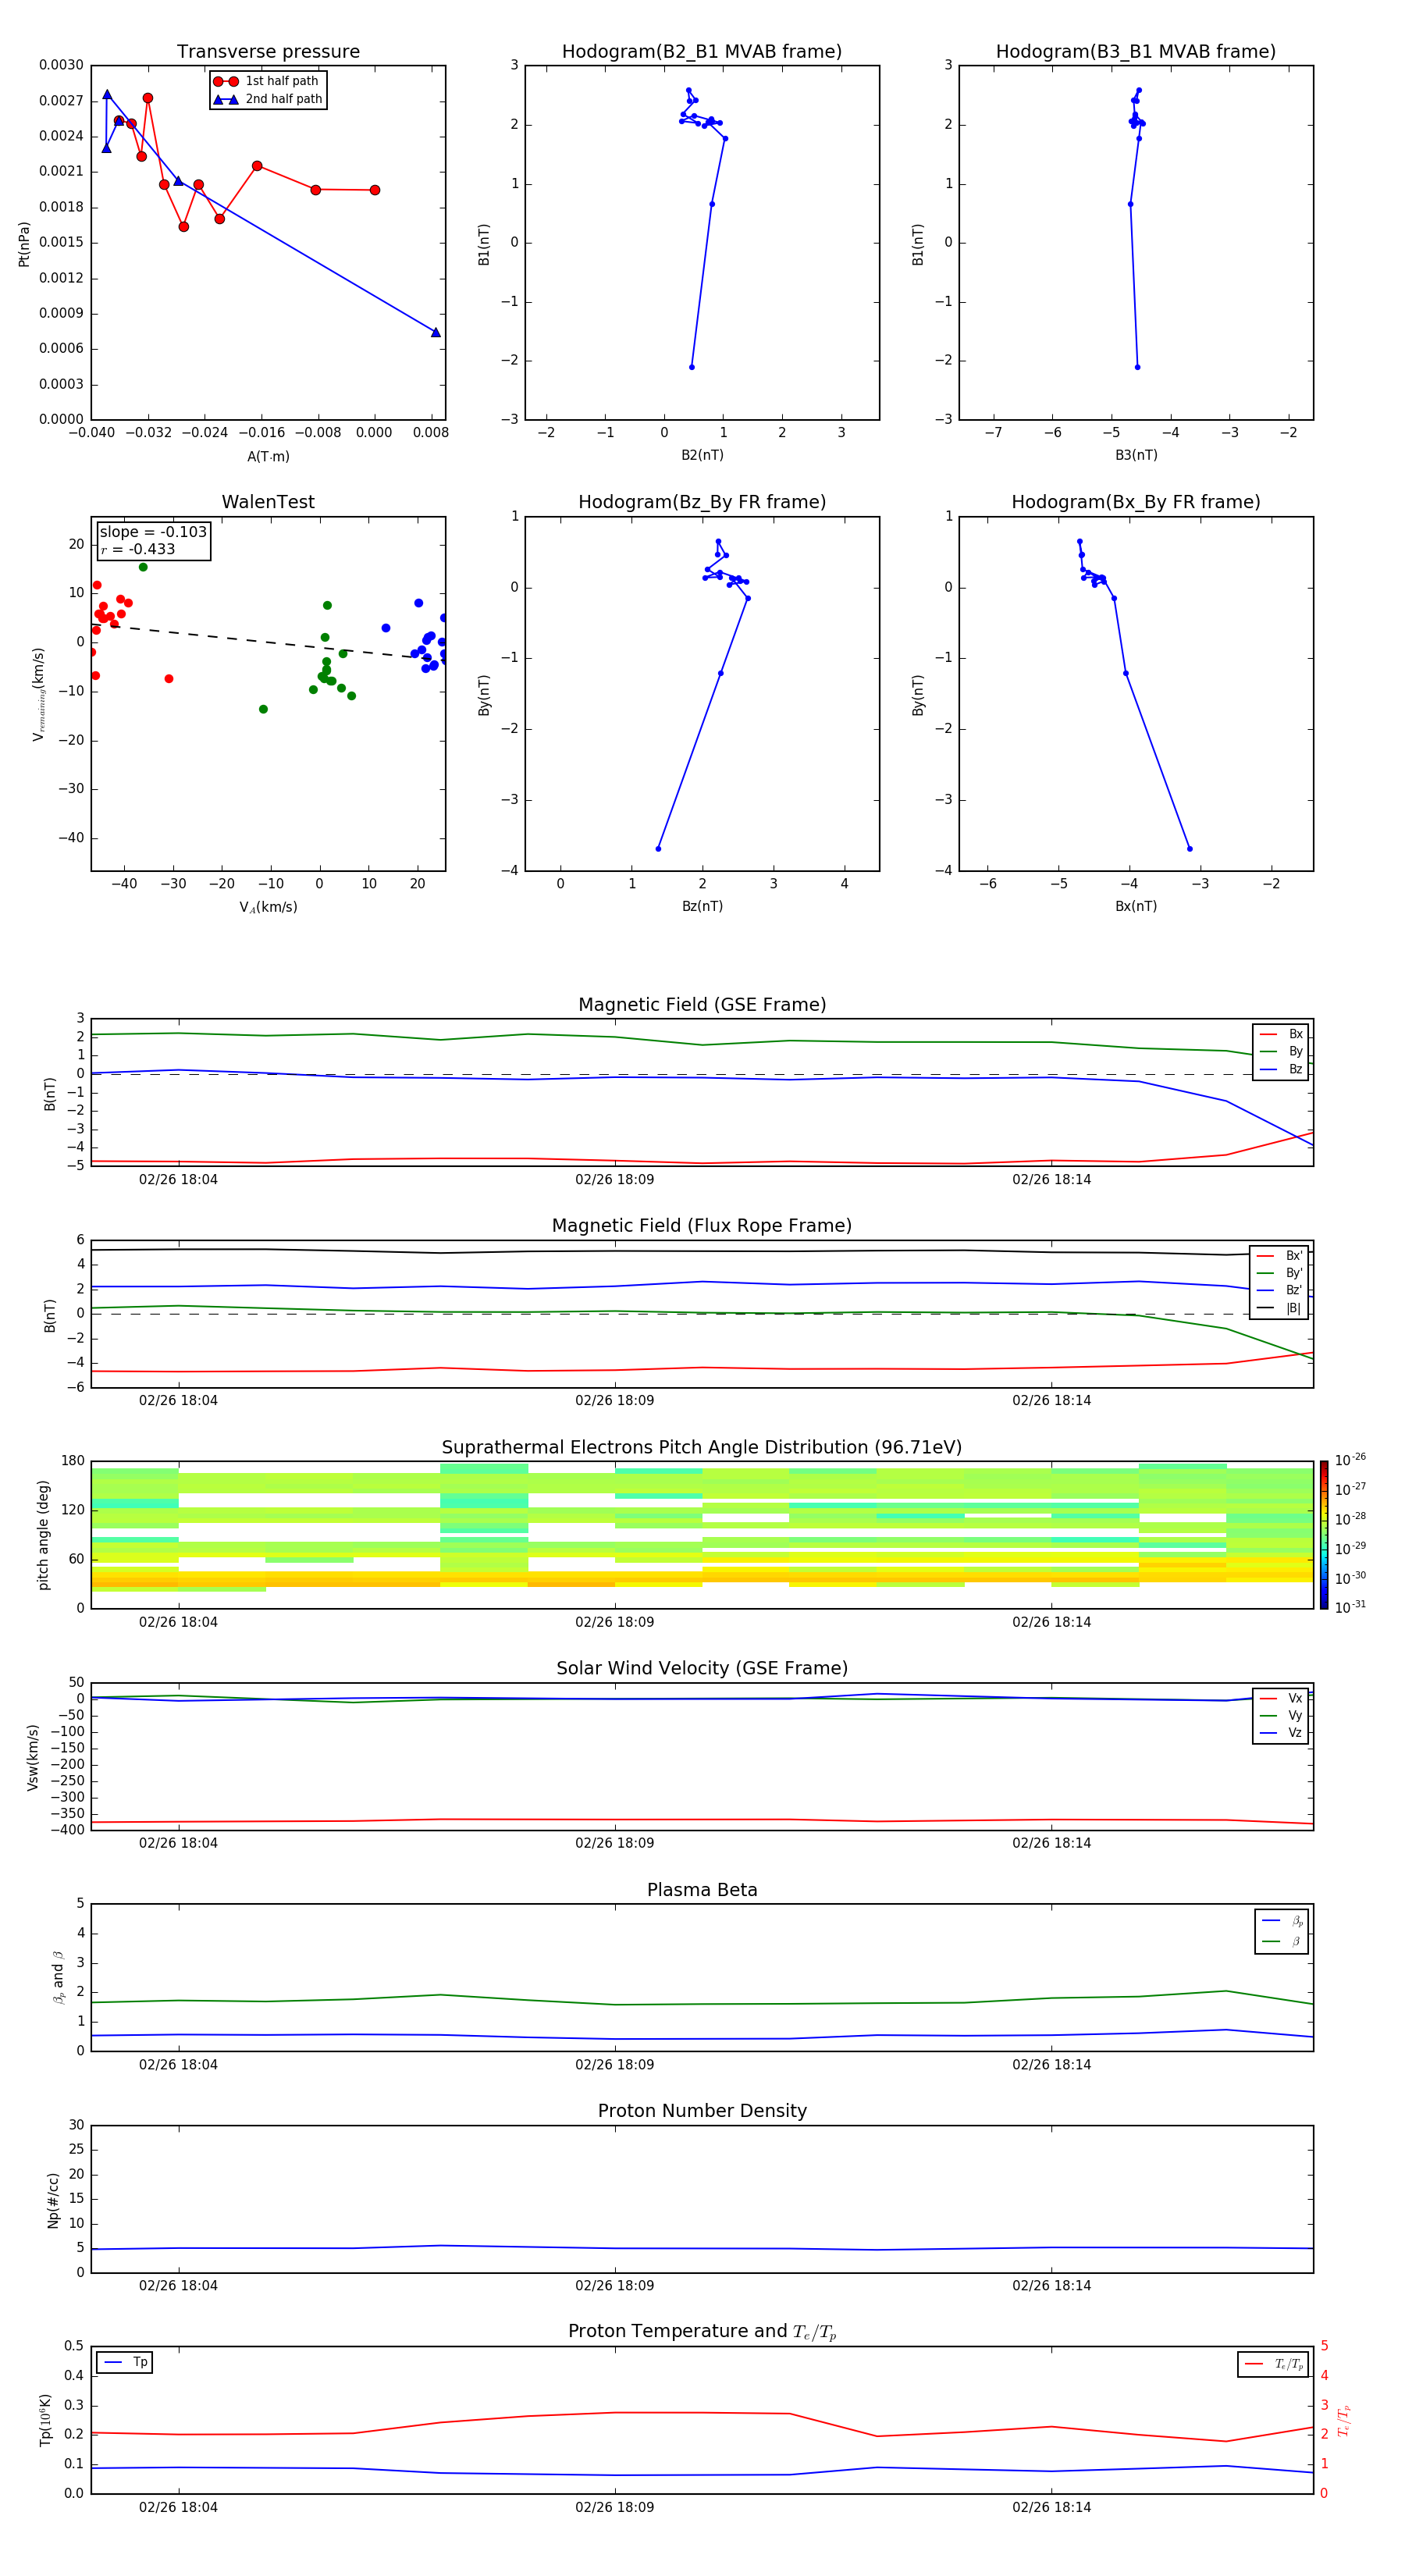The height and width of the screenshot is (2576, 1405).
Task: Click the "Tp(10^6K)" y-axis label
Action: point(45,2421)
